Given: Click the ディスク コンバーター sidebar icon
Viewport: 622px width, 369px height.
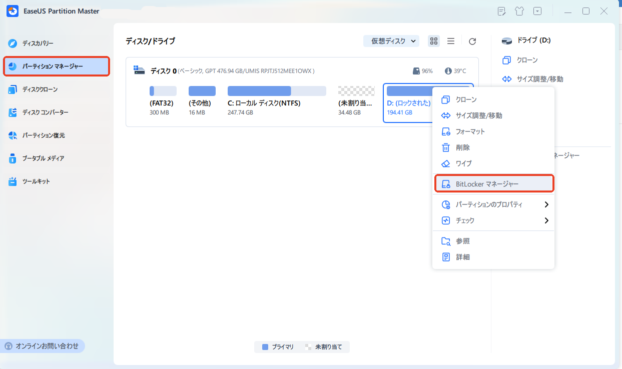Looking at the screenshot, I should pos(13,112).
